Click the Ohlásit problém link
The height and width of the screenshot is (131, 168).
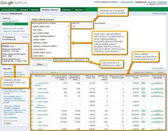(x=127, y=2)
